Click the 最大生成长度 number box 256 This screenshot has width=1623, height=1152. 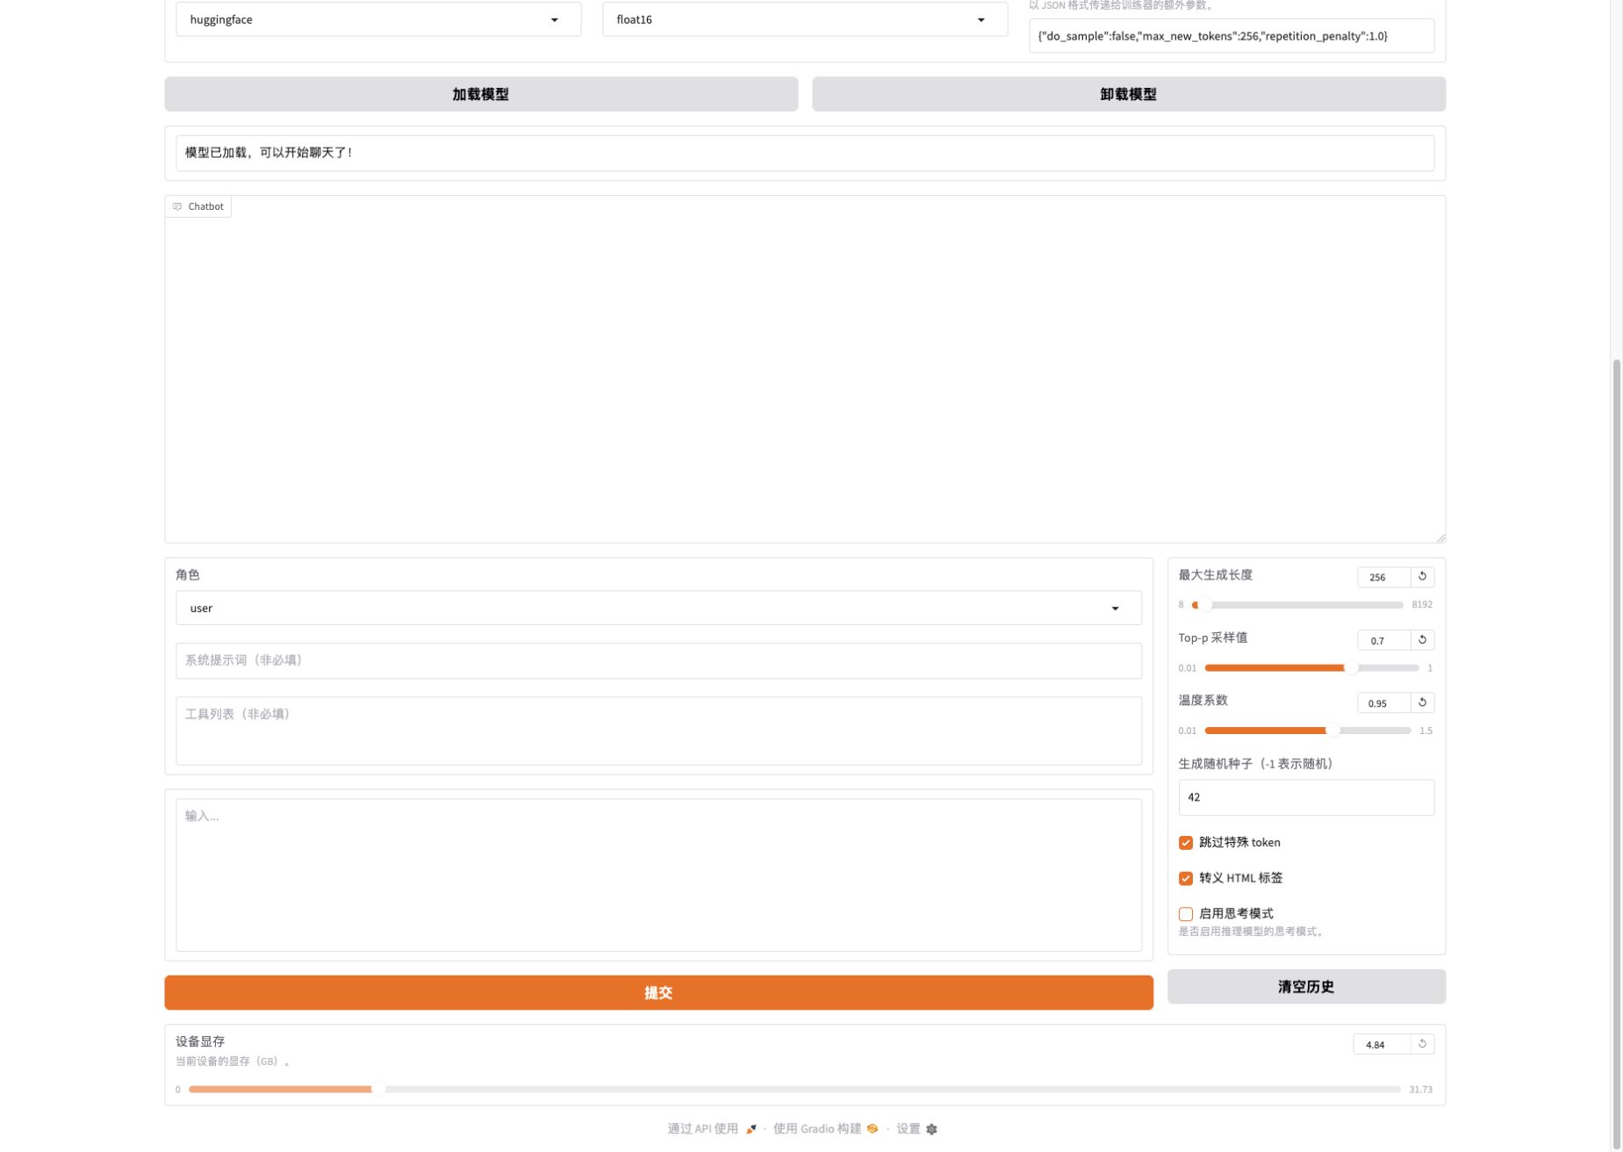(x=1384, y=577)
